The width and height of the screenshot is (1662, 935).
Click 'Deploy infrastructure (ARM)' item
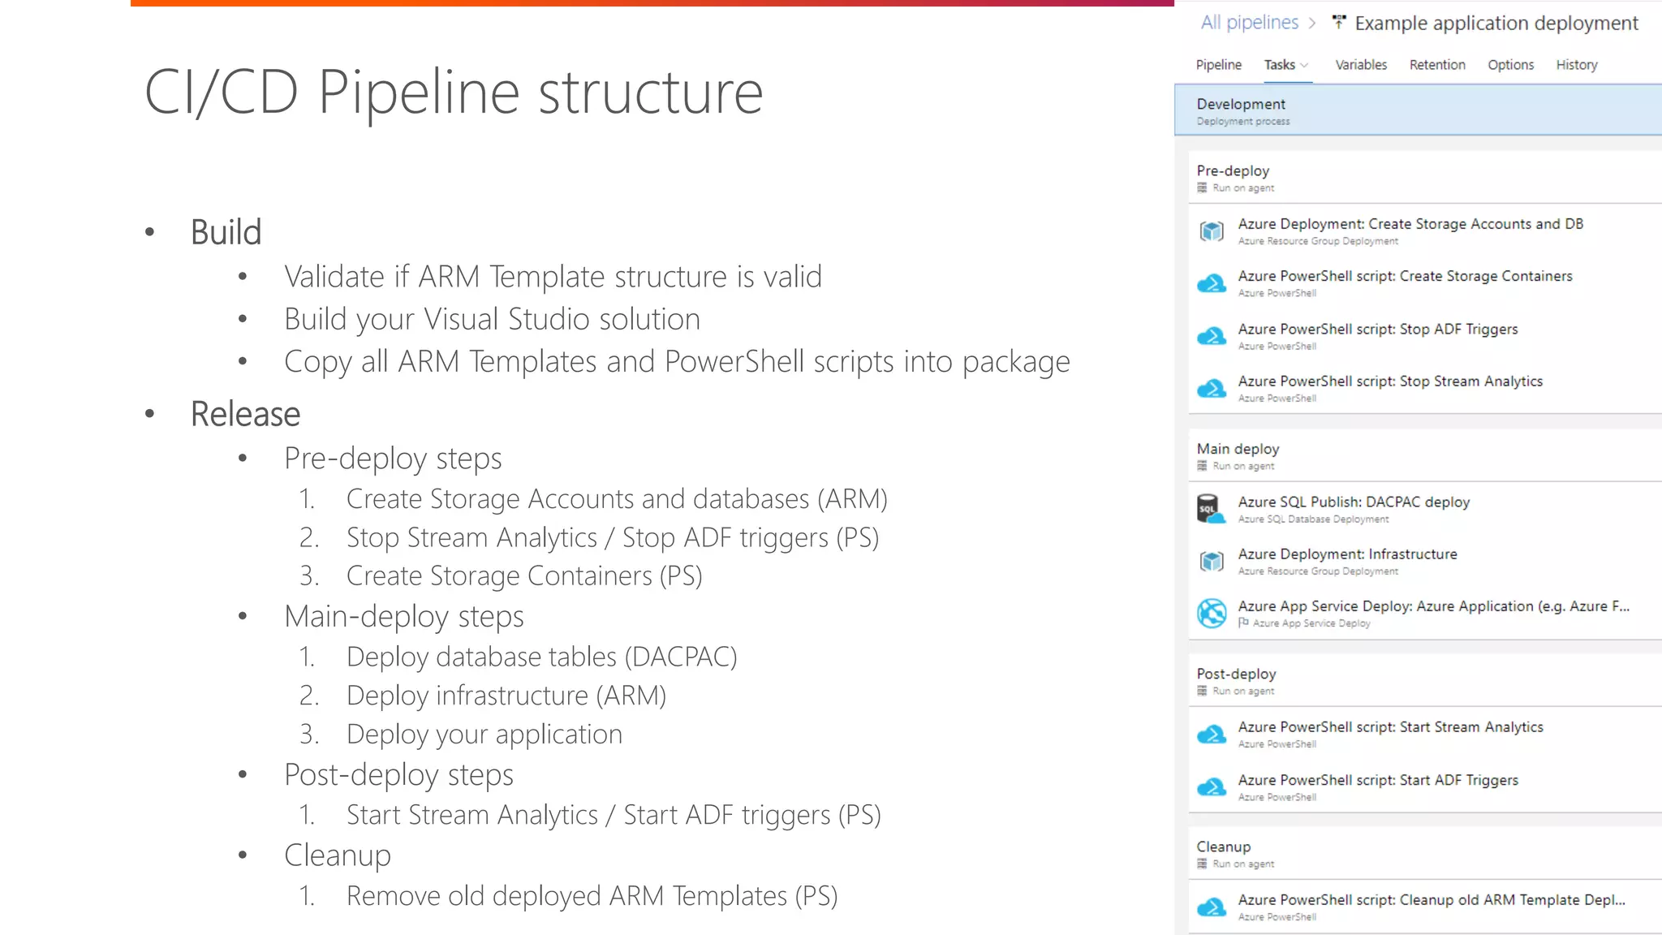tap(506, 696)
